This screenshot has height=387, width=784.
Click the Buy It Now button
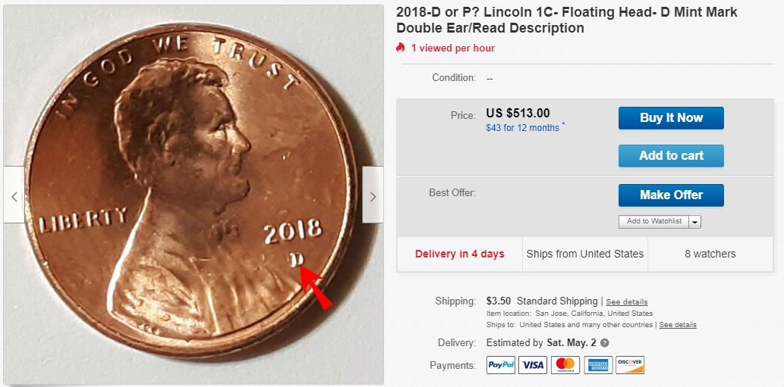[671, 118]
